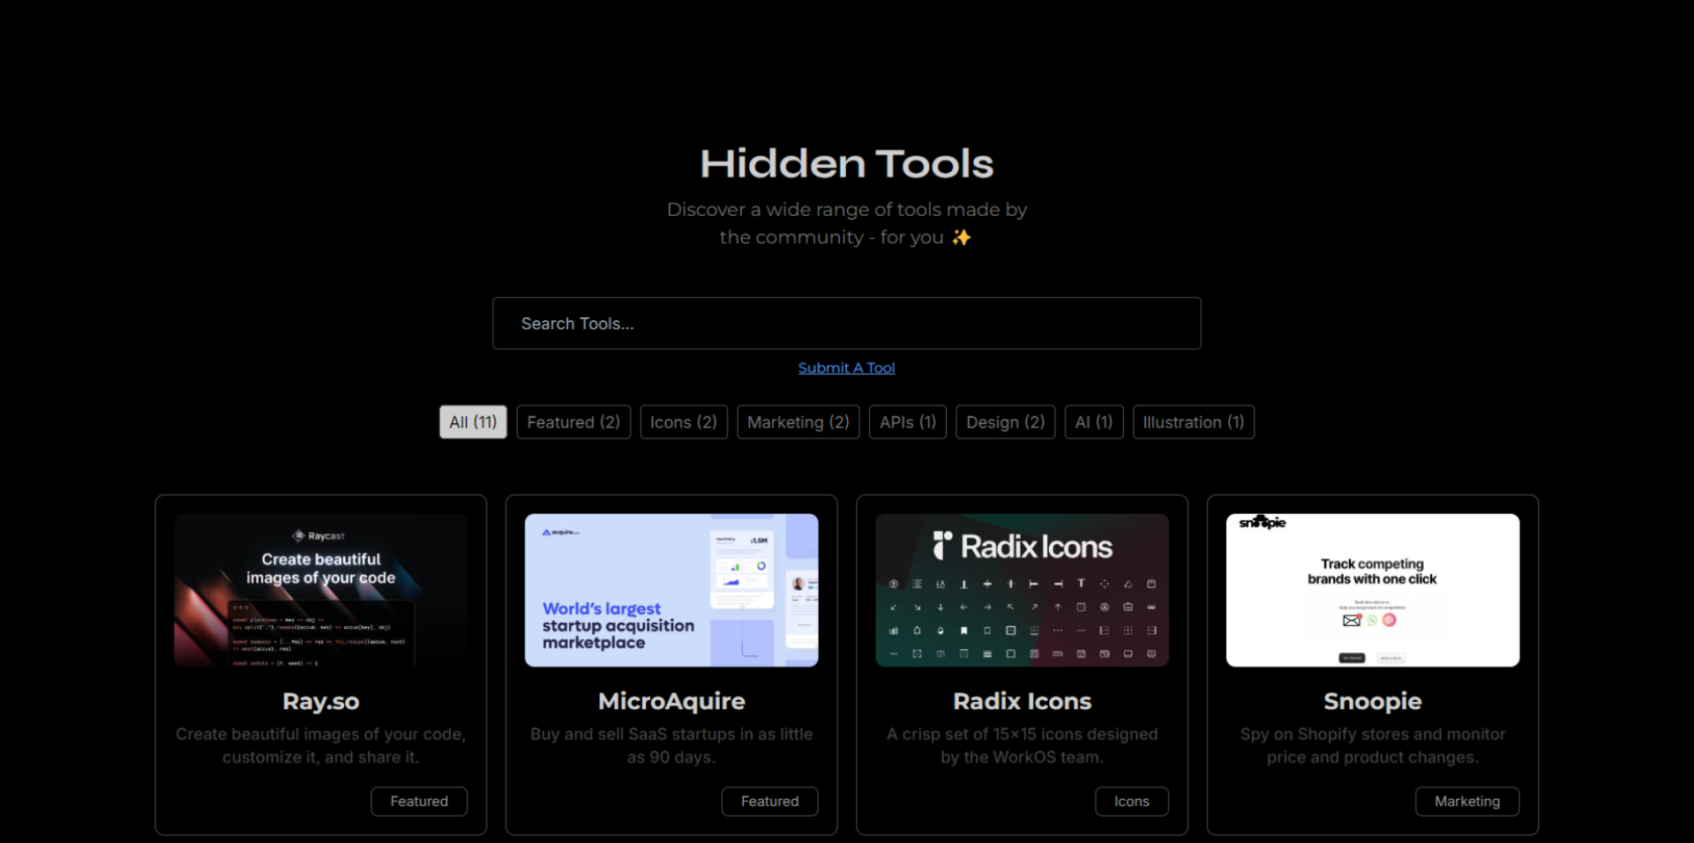Switch to the Icons (2) filter

pos(683,421)
